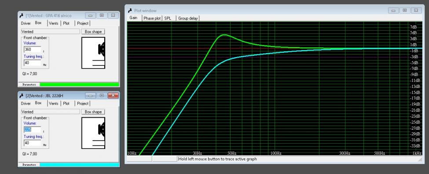Image resolution: width=429 pixels, height=174 pixels.
Task: Click the JBL 2226H window app icon
Action: pyautogui.click(x=22, y=96)
